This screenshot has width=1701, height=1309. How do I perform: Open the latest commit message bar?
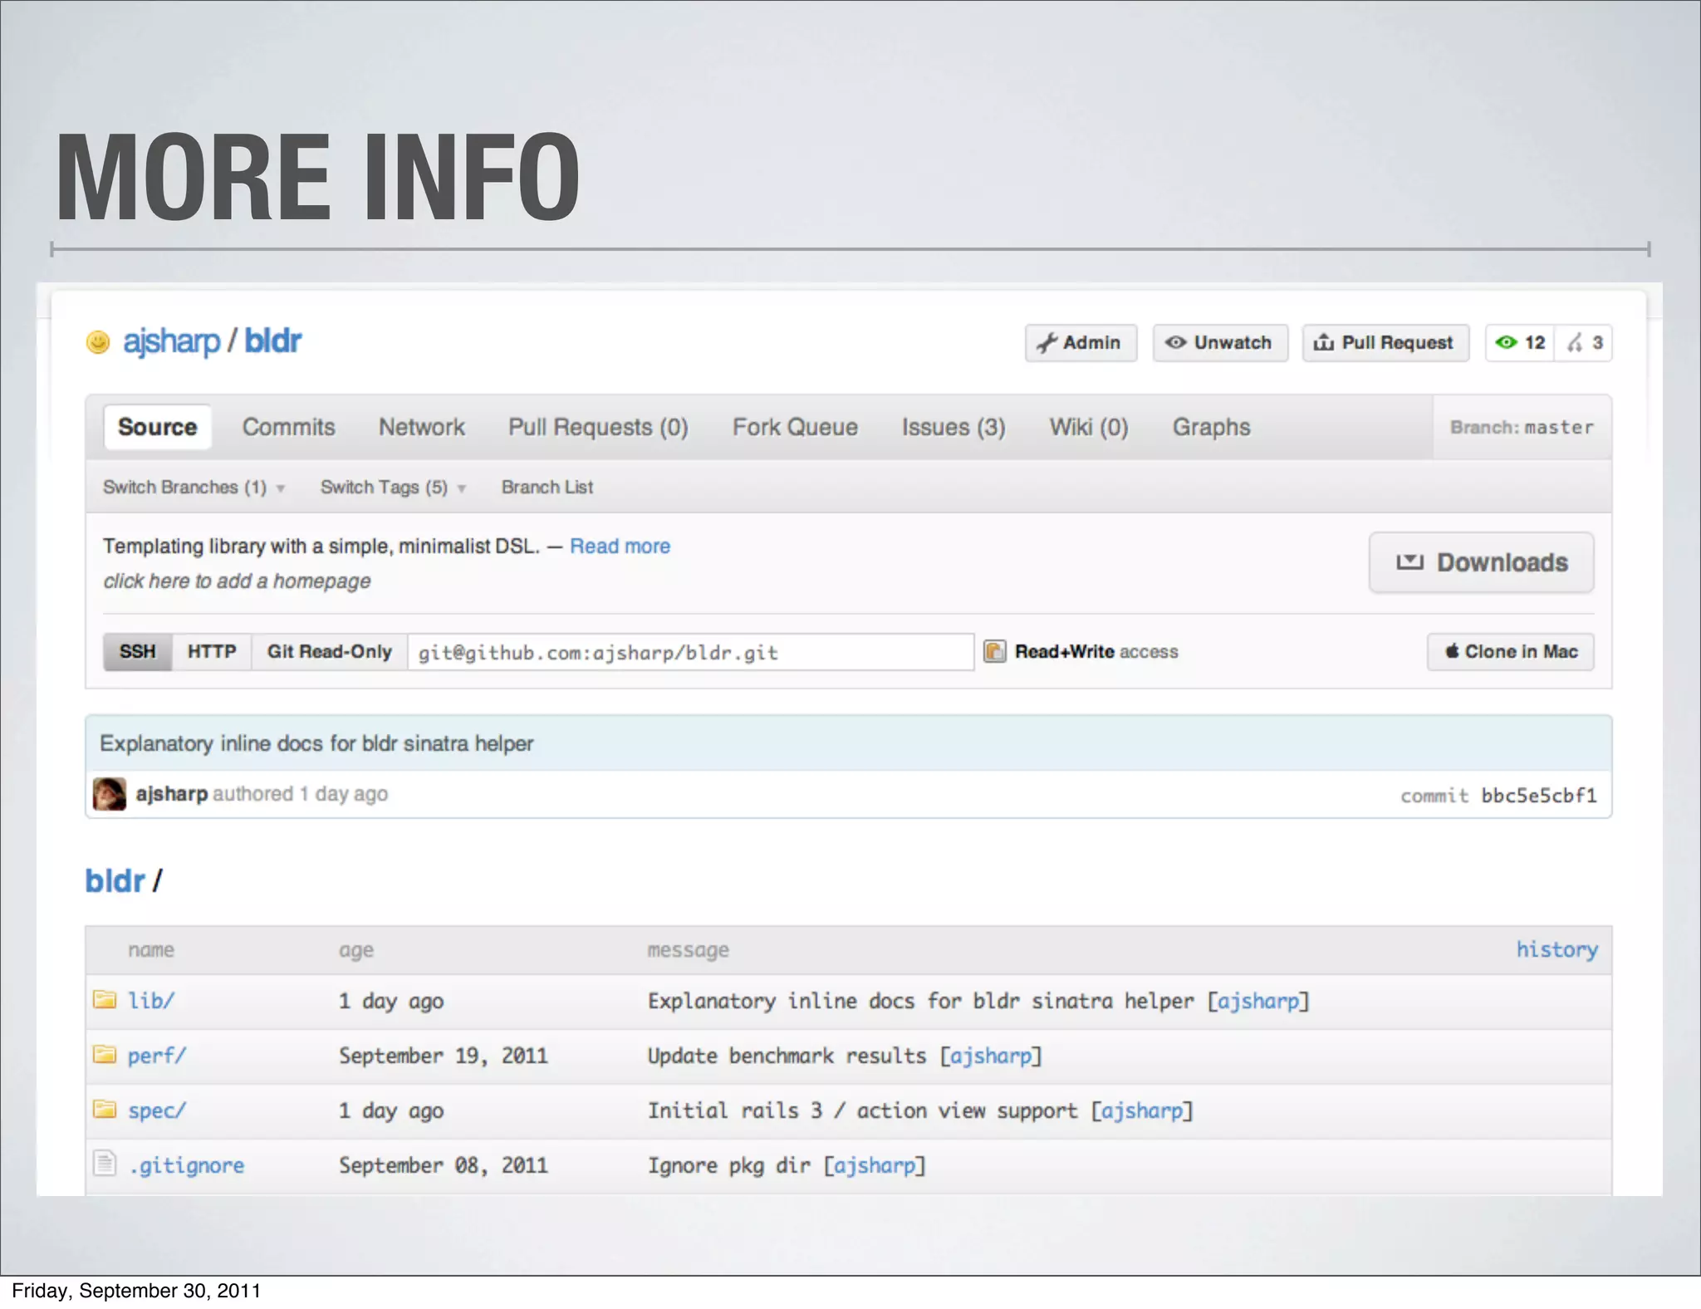click(x=848, y=743)
